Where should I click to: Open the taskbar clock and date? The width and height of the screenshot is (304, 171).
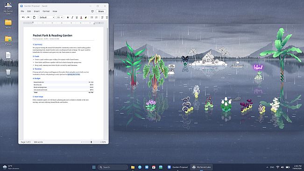click(297, 167)
